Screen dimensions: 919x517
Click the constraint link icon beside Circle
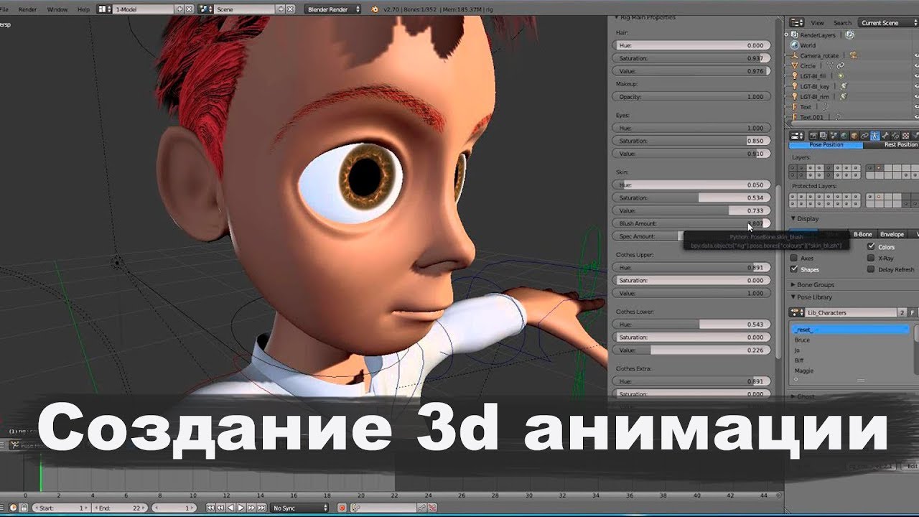840,65
